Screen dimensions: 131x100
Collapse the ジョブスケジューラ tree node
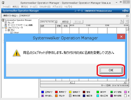coord(3,28)
